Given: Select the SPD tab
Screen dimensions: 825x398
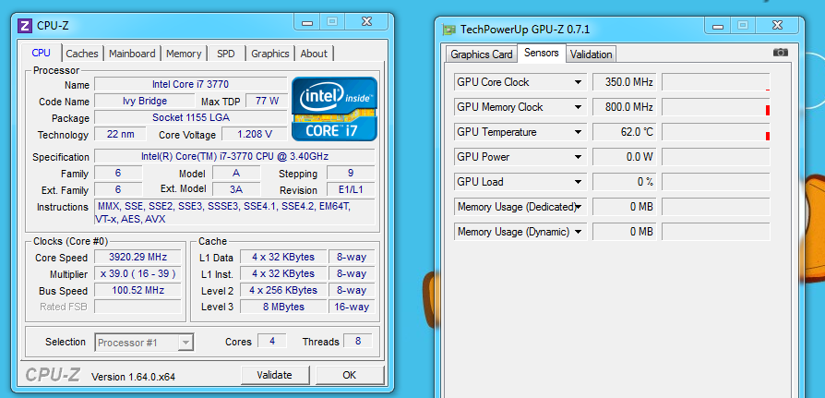Looking at the screenshot, I should pos(226,54).
